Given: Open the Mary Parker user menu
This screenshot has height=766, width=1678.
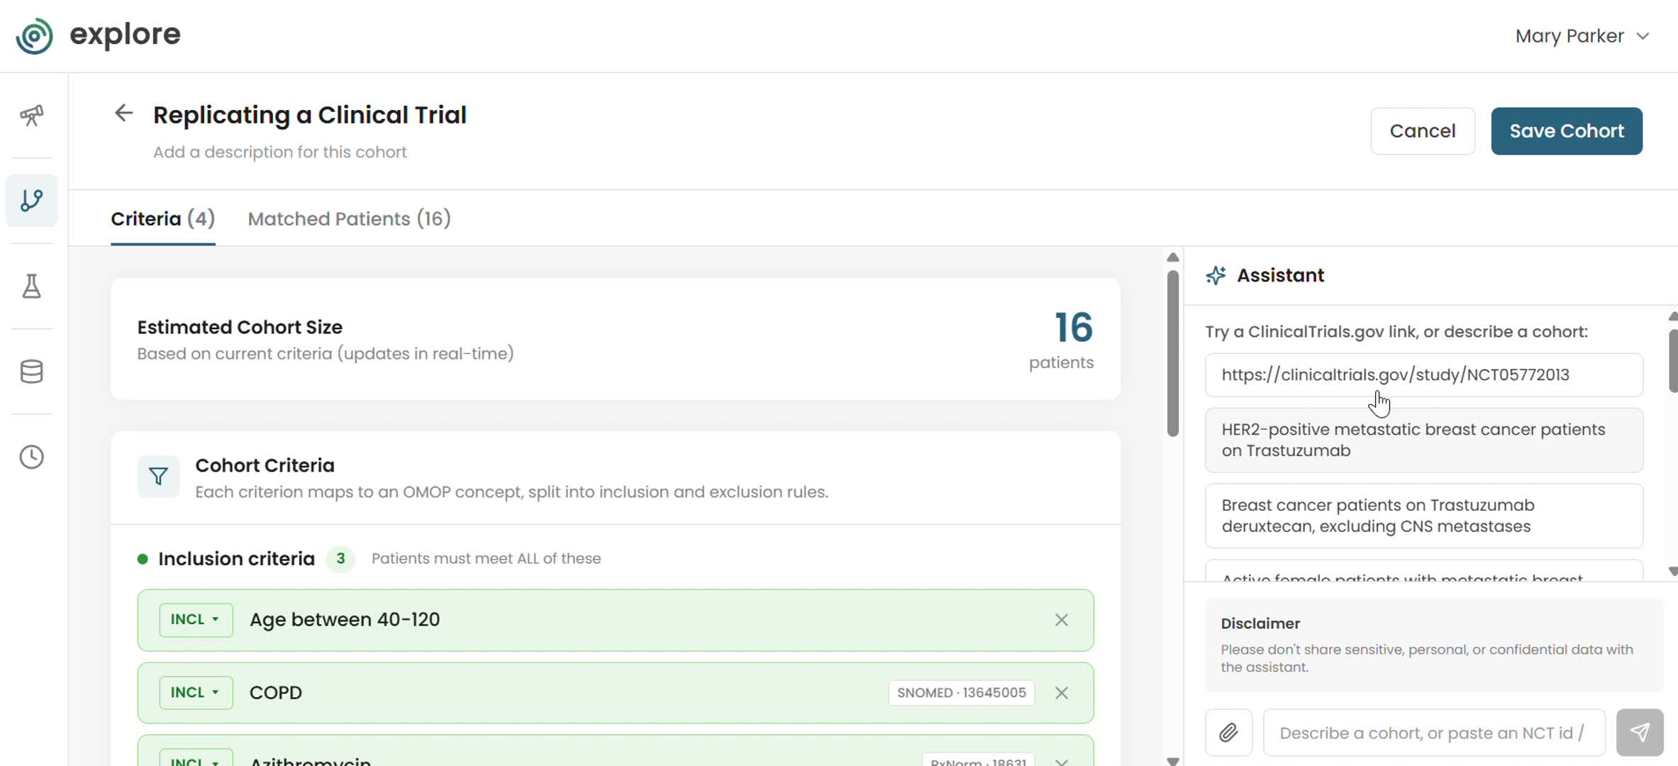Looking at the screenshot, I should [x=1583, y=36].
